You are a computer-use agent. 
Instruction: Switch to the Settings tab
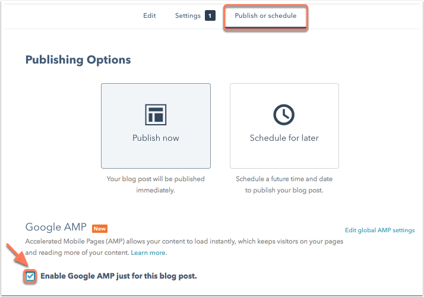[x=188, y=15]
